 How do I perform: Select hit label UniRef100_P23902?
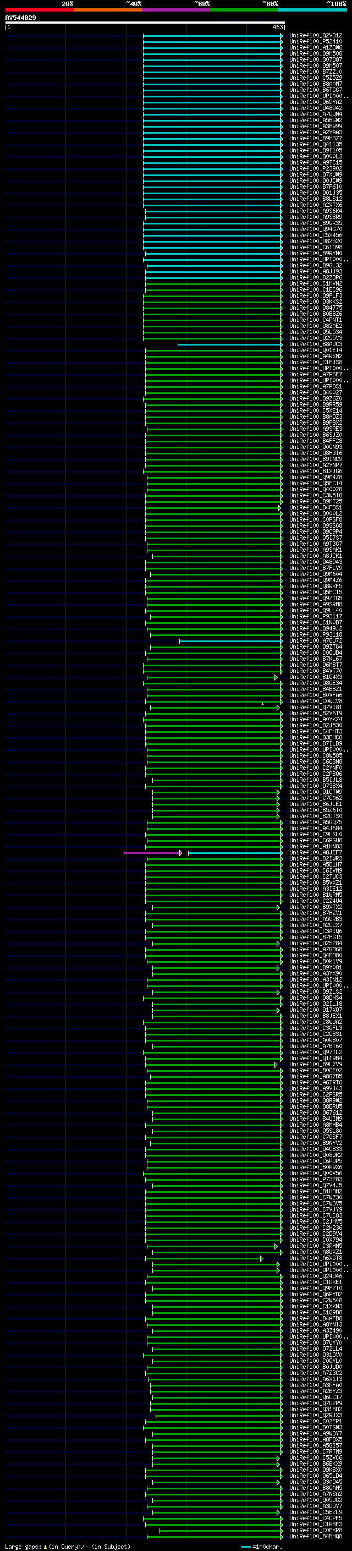316,168
